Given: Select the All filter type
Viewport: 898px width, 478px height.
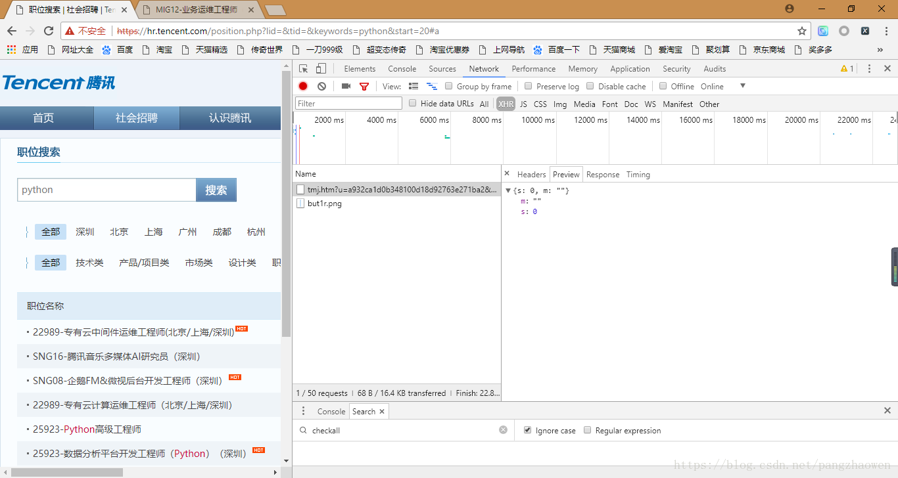Looking at the screenshot, I should click(484, 104).
